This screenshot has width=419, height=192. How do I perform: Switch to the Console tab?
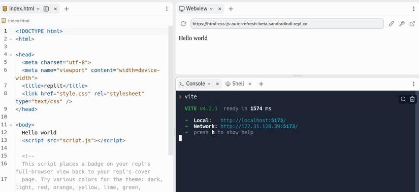point(196,84)
